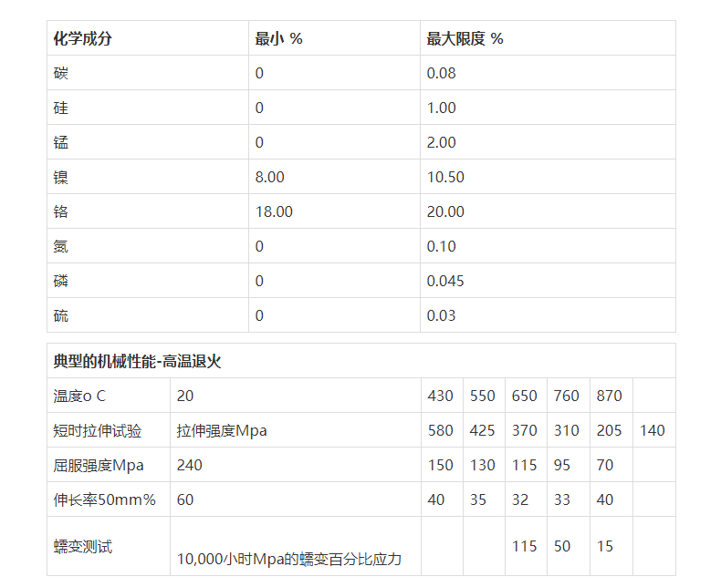Click the 伸长率50mm% row label
This screenshot has width=721, height=587.
[x=104, y=499]
